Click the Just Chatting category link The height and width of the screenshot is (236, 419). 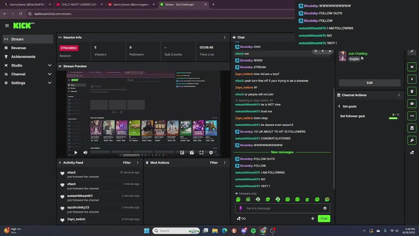pyautogui.click(x=357, y=53)
